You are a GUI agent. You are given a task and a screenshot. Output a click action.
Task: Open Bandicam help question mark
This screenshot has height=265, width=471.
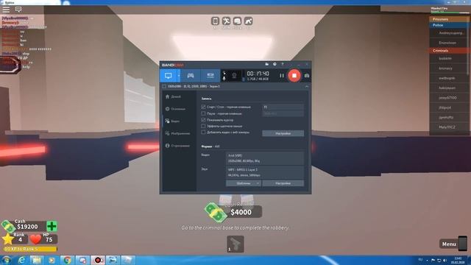pos(283,64)
